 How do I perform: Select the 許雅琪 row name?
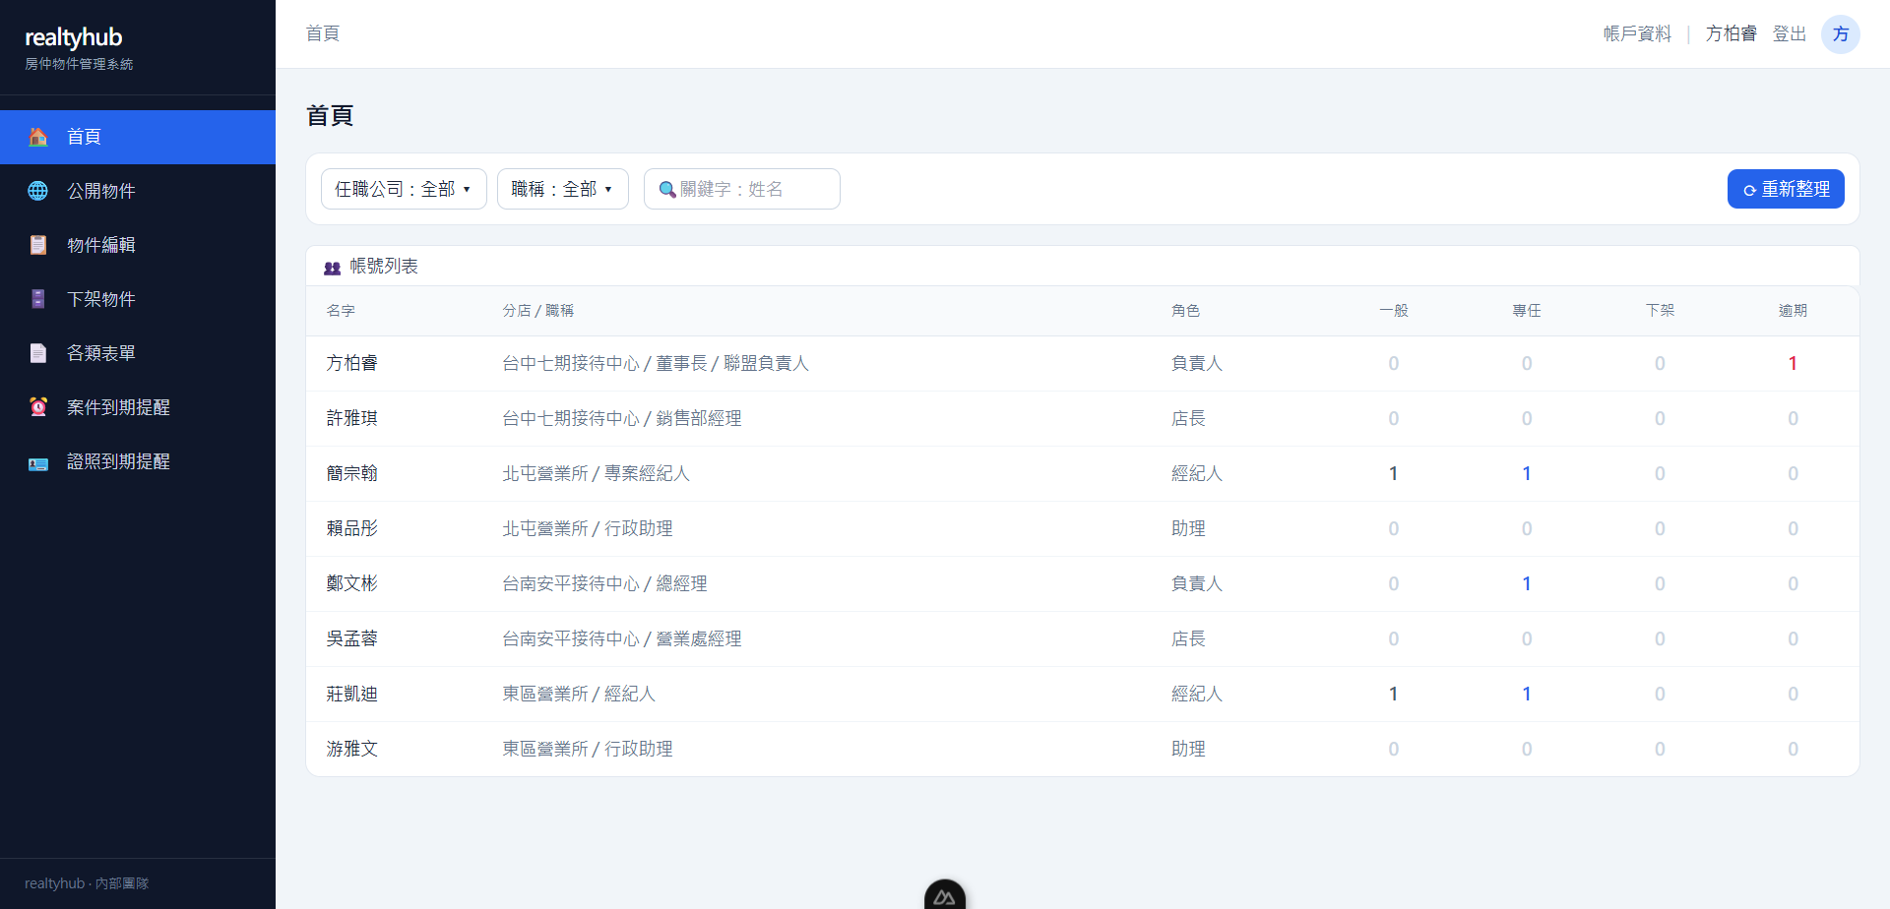tap(352, 419)
